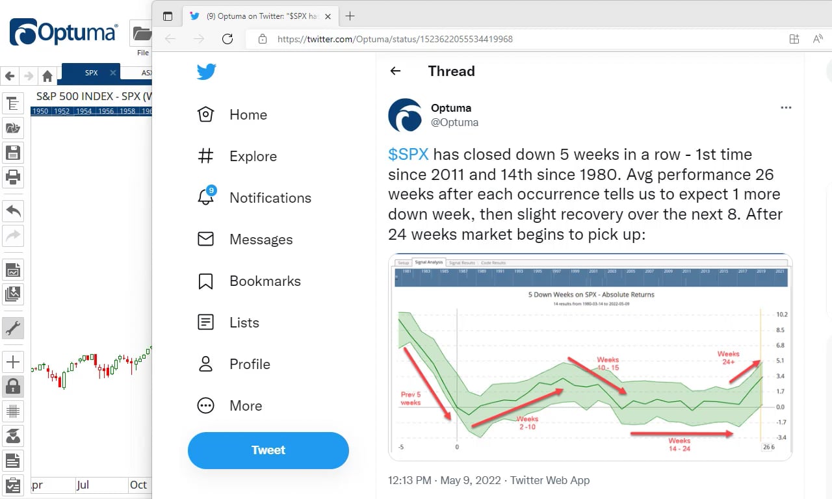Click the blue Tweet button
832x499 pixels.
tap(268, 450)
